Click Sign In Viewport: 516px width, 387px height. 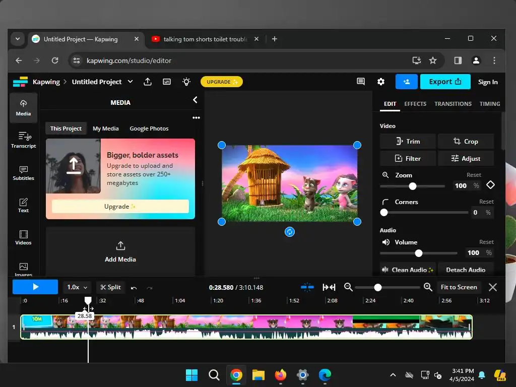click(488, 82)
